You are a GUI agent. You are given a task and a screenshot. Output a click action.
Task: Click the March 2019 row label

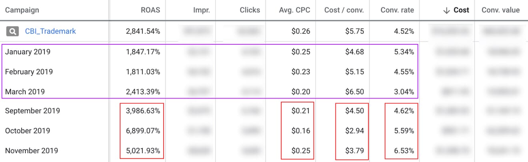click(x=25, y=92)
